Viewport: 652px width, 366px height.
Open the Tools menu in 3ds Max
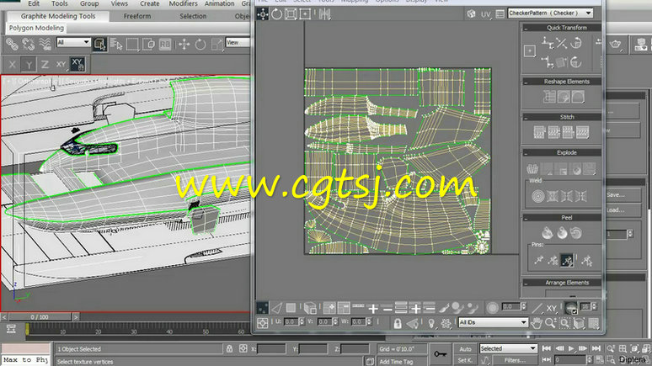[60, 3]
